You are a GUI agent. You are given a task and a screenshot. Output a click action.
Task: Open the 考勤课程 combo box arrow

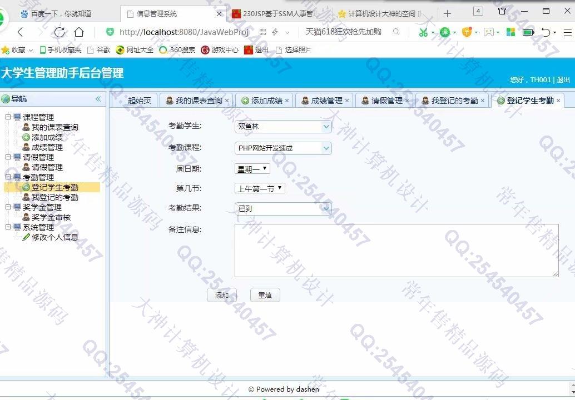click(326, 148)
